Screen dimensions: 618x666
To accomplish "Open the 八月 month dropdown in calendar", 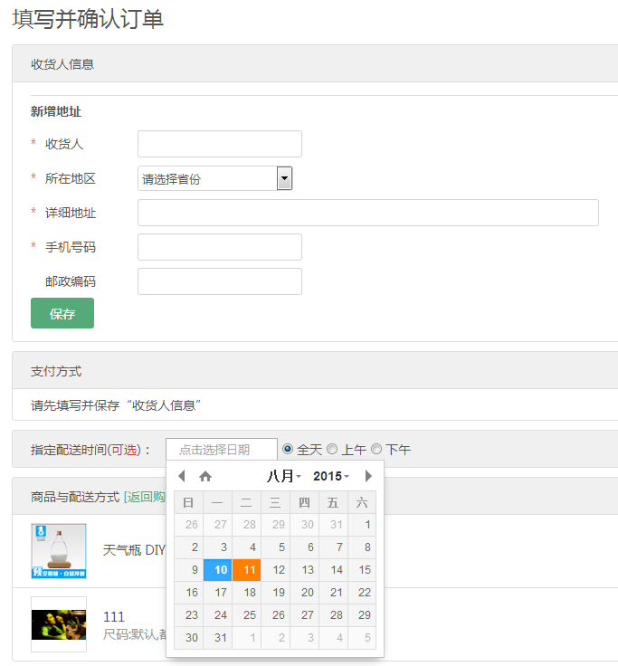I will click(x=283, y=476).
